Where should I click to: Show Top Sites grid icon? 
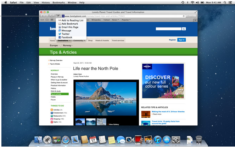(52, 20)
